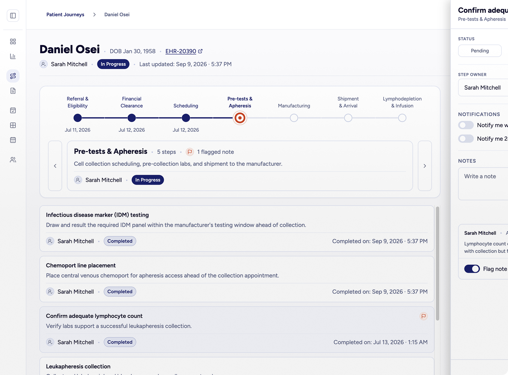508x375 pixels.
Task: Toggle the sidebar panel button
Action: pyautogui.click(x=13, y=15)
